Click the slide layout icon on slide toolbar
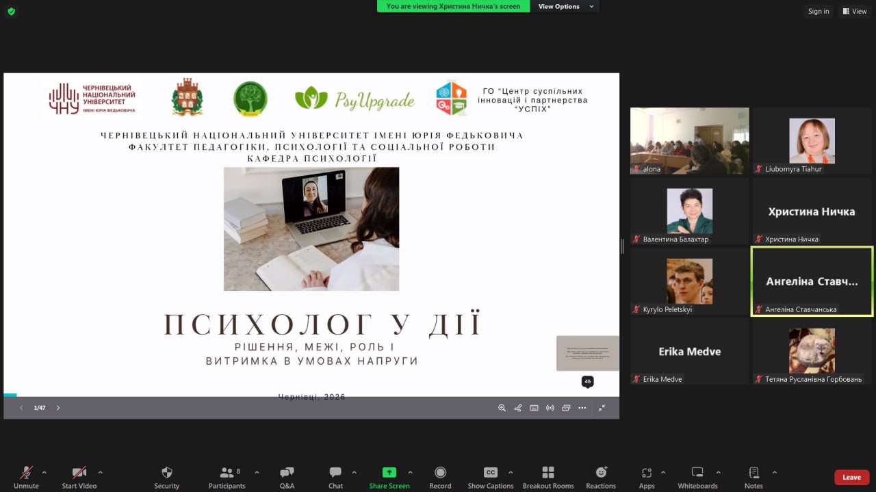The height and width of the screenshot is (492, 876). 566,408
